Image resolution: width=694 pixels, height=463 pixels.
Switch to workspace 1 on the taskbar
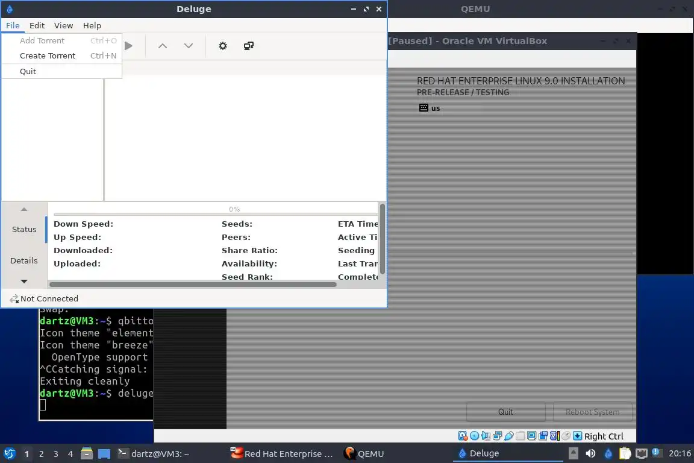tap(27, 454)
